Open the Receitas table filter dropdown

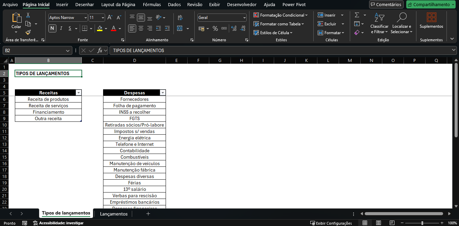pos(79,93)
